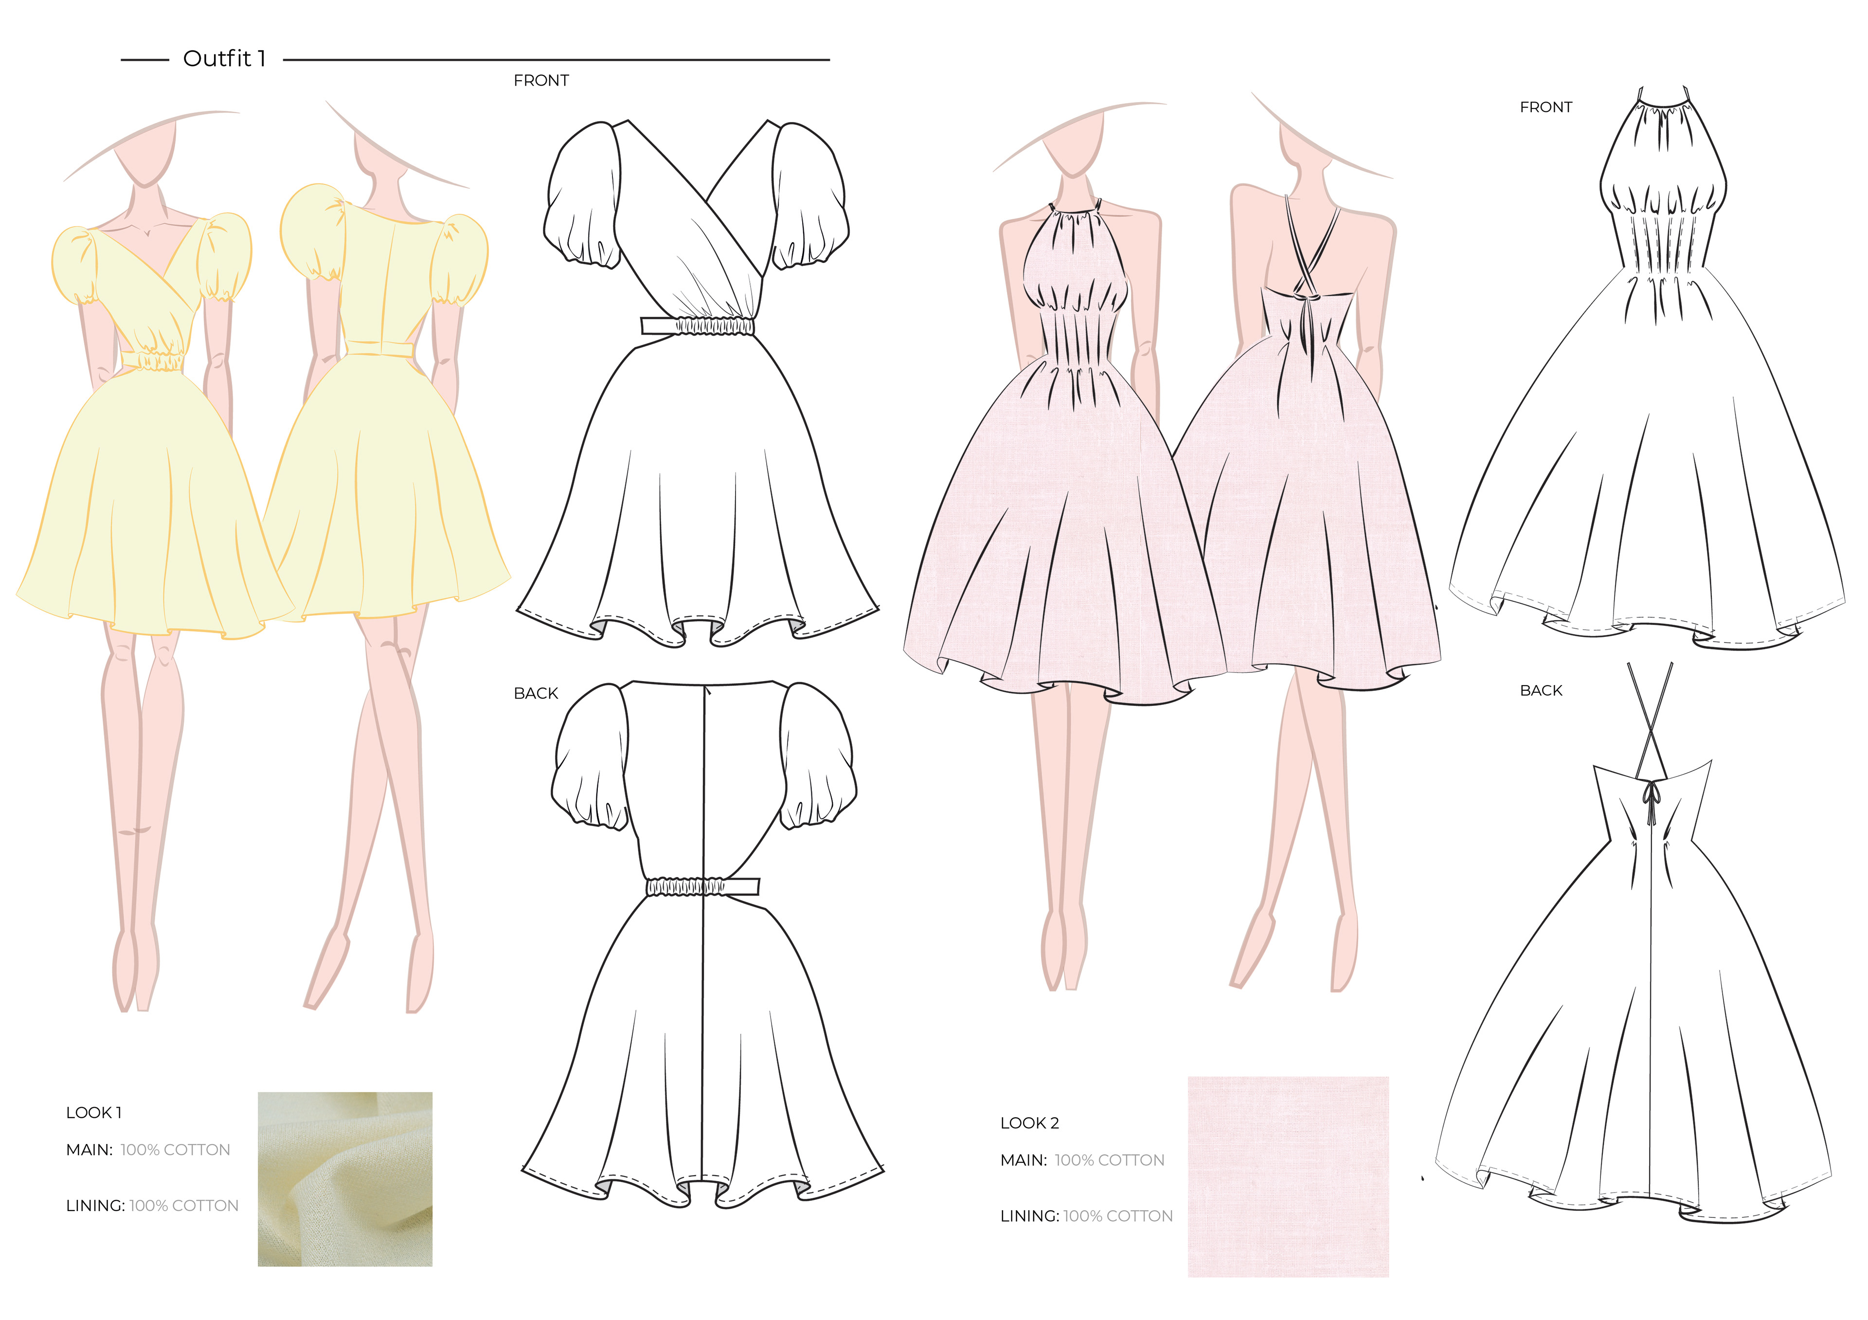Click the FRONT label above the wrap dress sketch
This screenshot has height=1320, width=1868.
[541, 81]
